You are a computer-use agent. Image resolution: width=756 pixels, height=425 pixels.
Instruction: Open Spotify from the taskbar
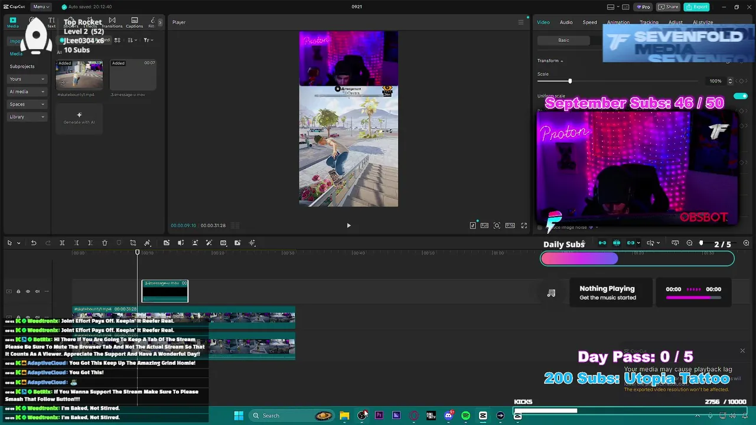tap(465, 416)
